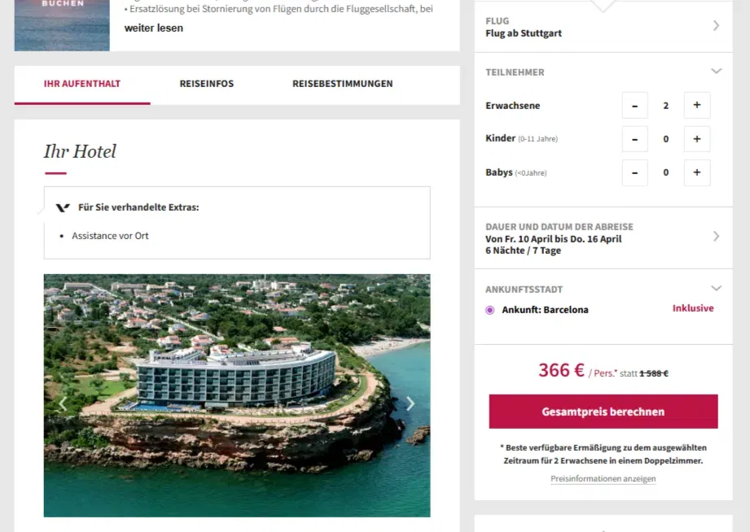This screenshot has height=532, width=750.
Task: Click Gesamtpreis berechnen button
Action: pyautogui.click(x=603, y=412)
